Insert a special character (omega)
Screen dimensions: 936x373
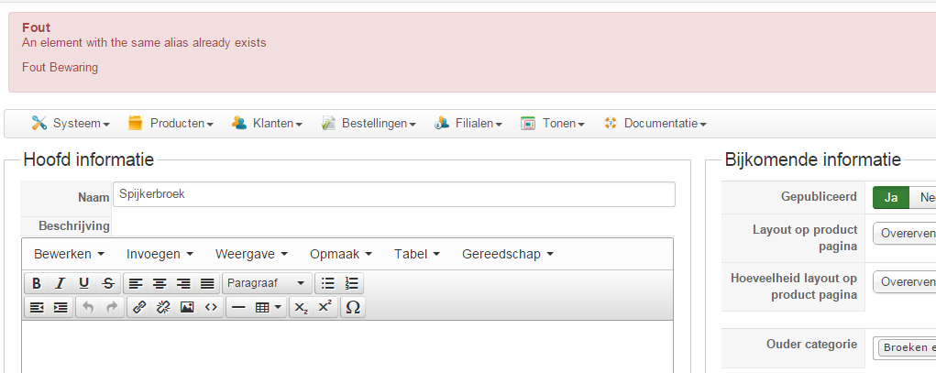coord(352,308)
